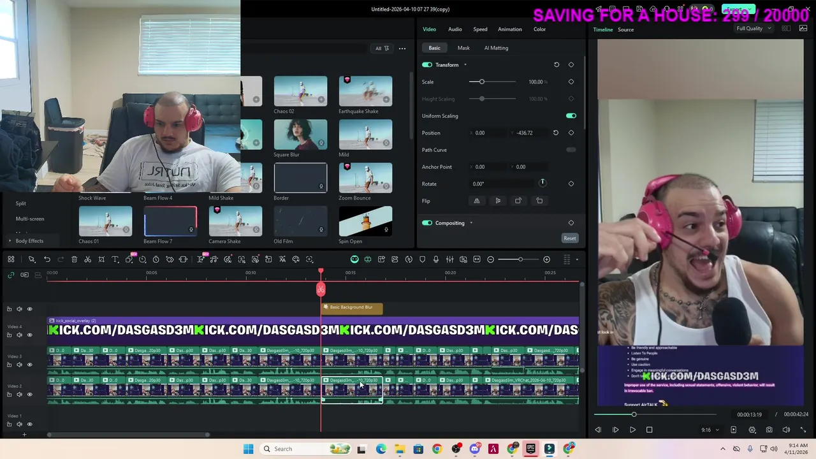Take a preview snapshot

click(769, 430)
